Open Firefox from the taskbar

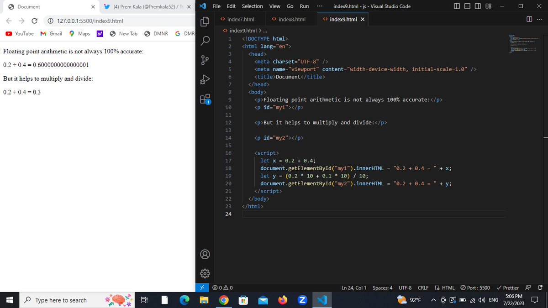pyautogui.click(x=283, y=300)
